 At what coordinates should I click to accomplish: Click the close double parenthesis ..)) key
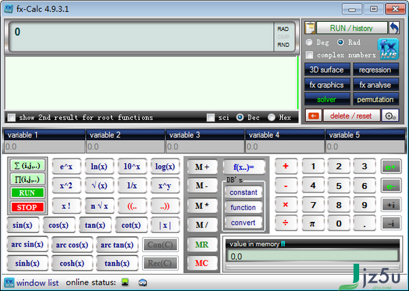(165, 206)
